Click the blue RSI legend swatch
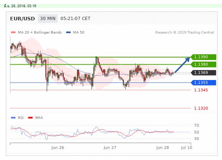Image resolution: width=222 pixels, height=160 pixels. coord(13,117)
